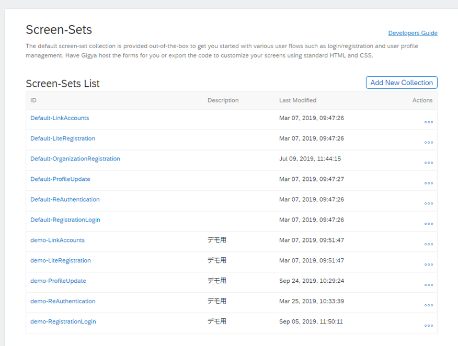
Task: Open actions menu for demo-LinkAccounts
Action: point(429,244)
